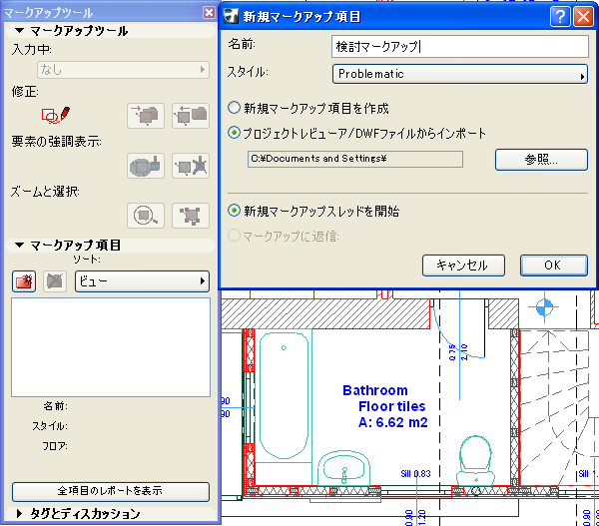Click the red markup correction pen icon
The width and height of the screenshot is (599, 526).
click(x=56, y=115)
